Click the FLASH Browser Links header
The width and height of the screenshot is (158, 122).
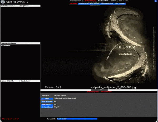pos(15,43)
